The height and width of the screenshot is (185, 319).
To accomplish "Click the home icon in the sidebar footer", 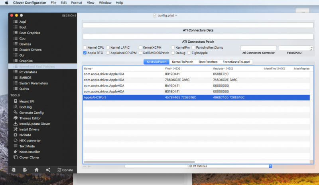I will 36,170.
